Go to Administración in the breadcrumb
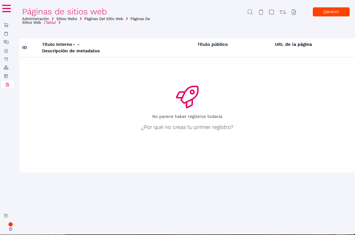The width and height of the screenshot is (355, 235). [x=35, y=19]
